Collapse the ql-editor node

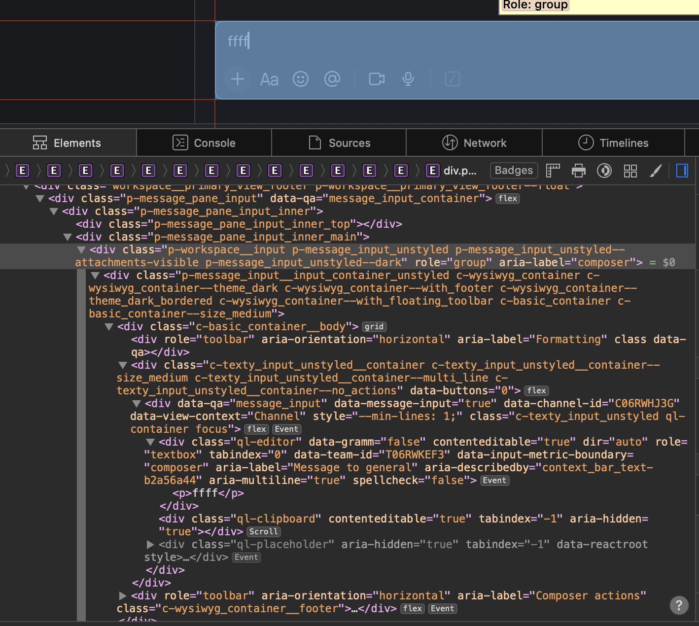tap(150, 442)
